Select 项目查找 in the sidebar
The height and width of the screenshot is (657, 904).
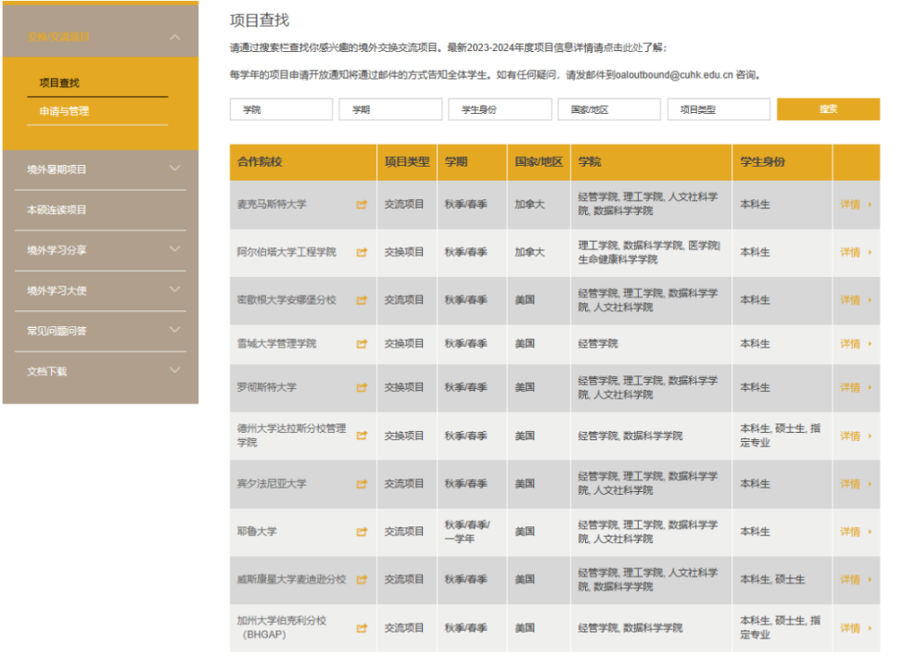(59, 83)
